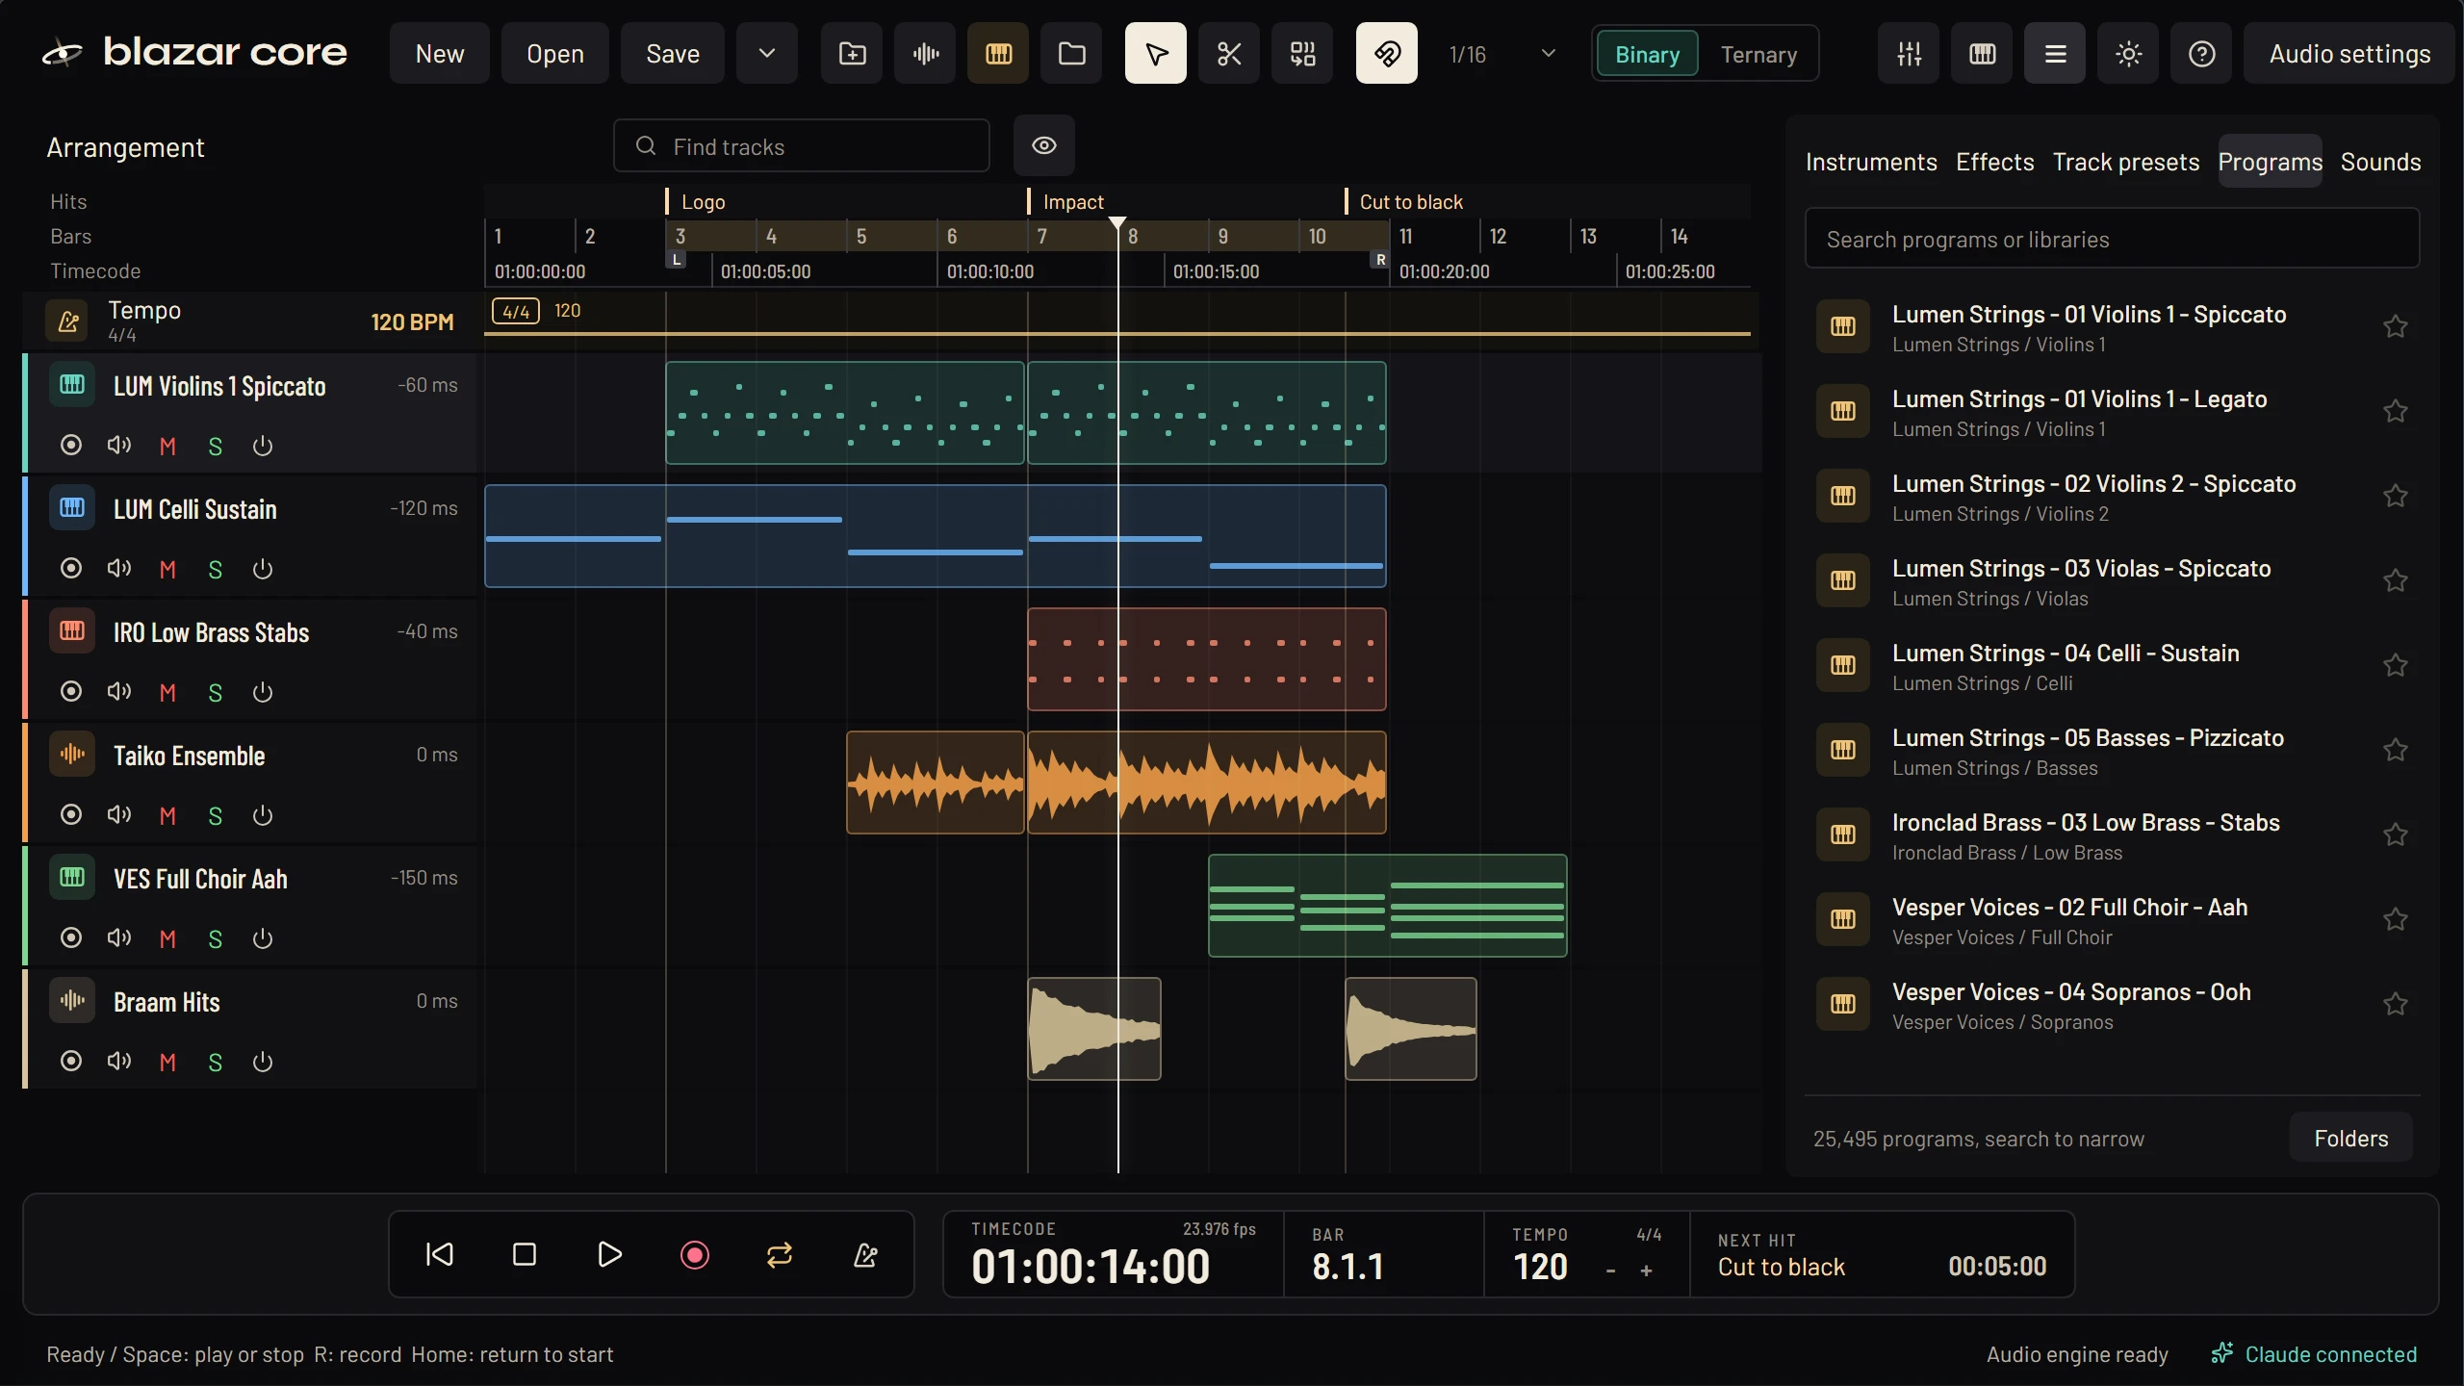Solo the IRO Low Brass Stabs track
Viewport: 2464px width, 1386px height.
(x=216, y=692)
